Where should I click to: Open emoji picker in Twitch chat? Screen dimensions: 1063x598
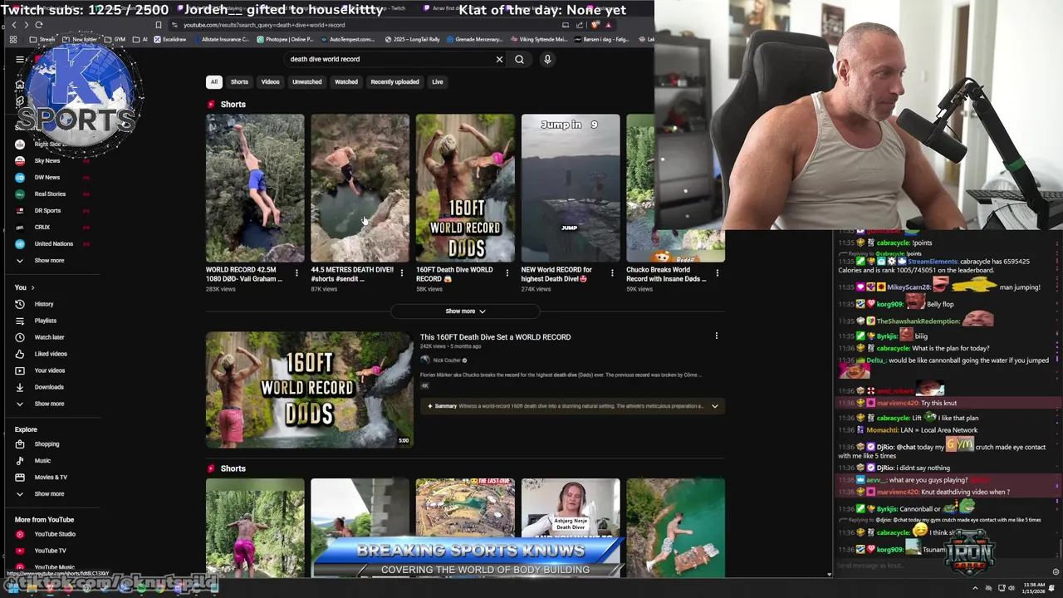pyautogui.click(x=1056, y=571)
